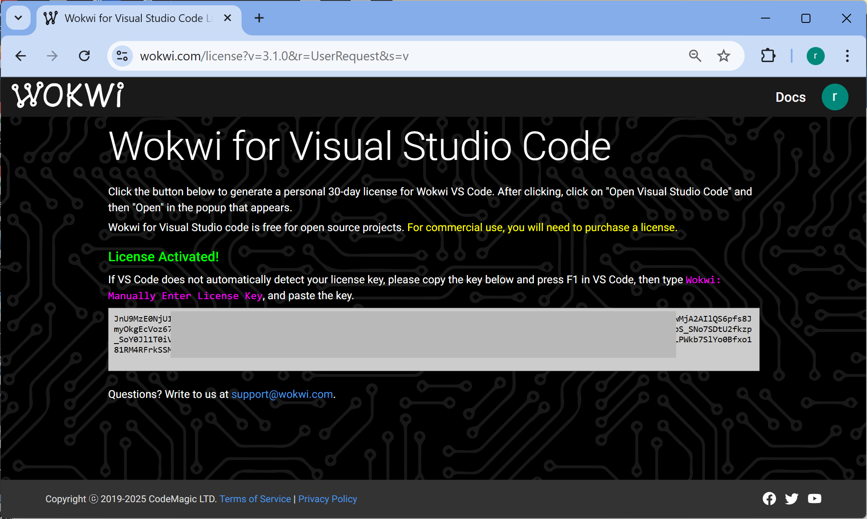Click the zoom magnifier icon in address bar
Image resolution: width=867 pixels, height=519 pixels.
click(695, 56)
